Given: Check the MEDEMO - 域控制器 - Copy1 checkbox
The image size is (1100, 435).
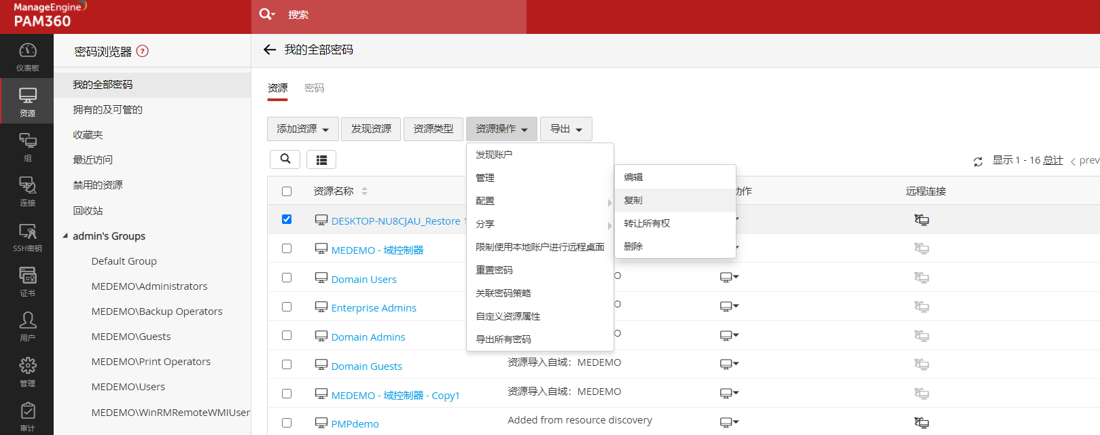Looking at the screenshot, I should tap(287, 394).
